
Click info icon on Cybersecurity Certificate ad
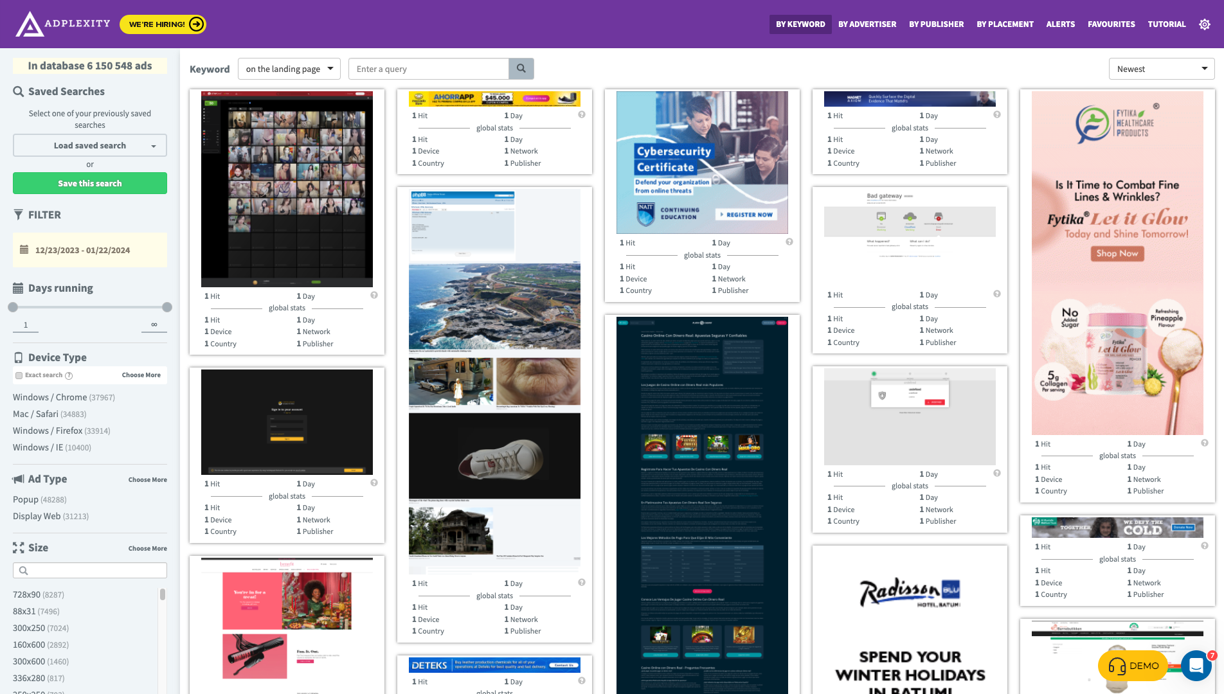(789, 242)
